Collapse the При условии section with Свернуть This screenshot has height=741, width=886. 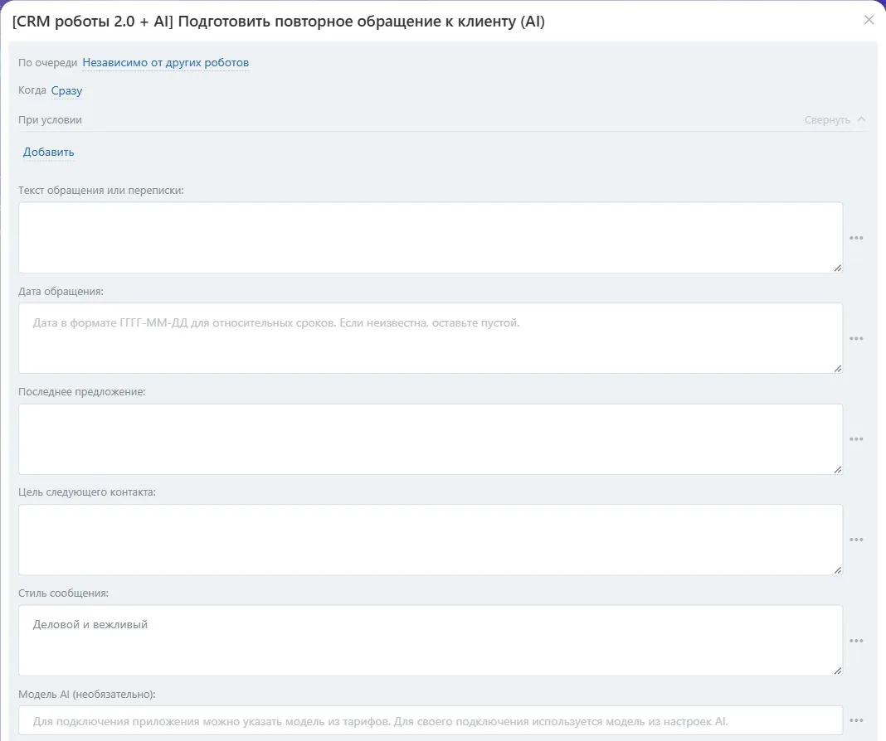pyautogui.click(x=835, y=119)
